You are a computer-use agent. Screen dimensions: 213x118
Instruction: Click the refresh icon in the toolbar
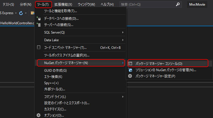(21, 13)
